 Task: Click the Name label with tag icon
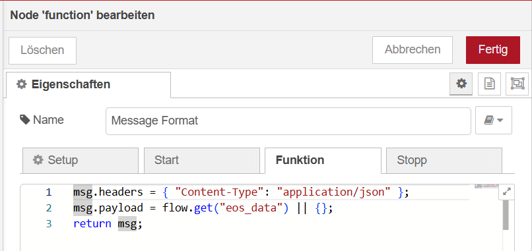42,120
